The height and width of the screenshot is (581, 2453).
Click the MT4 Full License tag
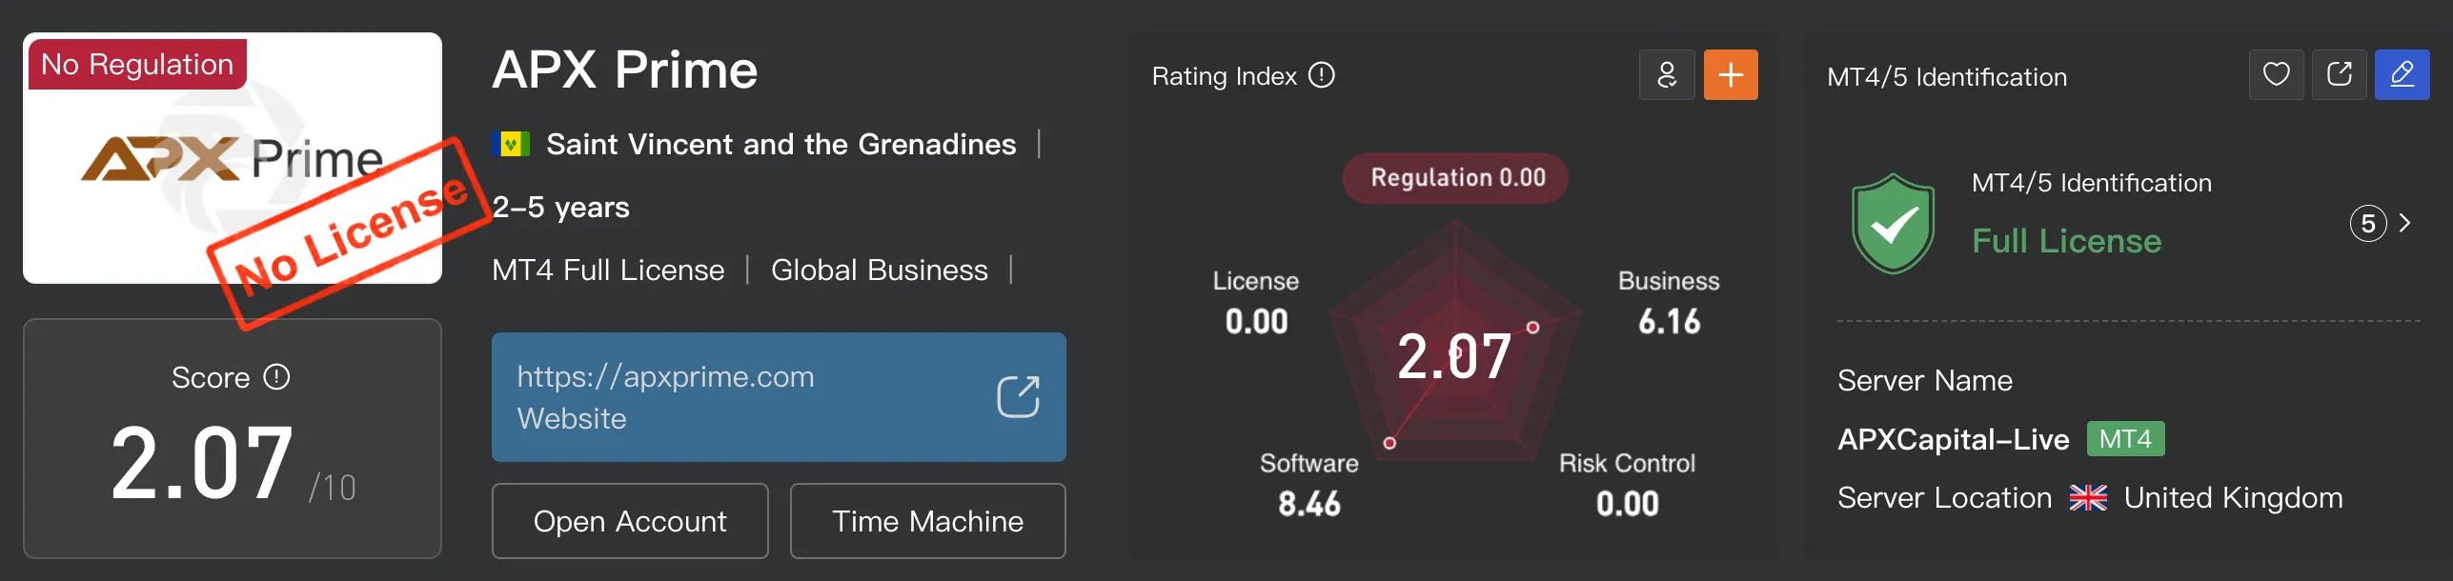[x=608, y=270]
